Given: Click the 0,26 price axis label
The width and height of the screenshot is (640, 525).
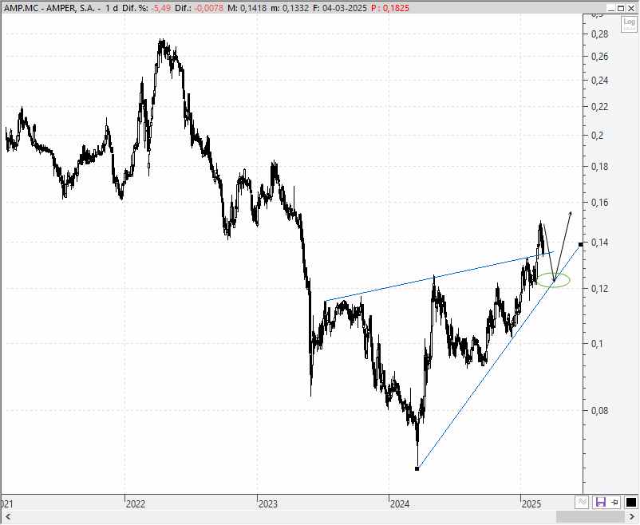Looking at the screenshot, I should point(599,57).
